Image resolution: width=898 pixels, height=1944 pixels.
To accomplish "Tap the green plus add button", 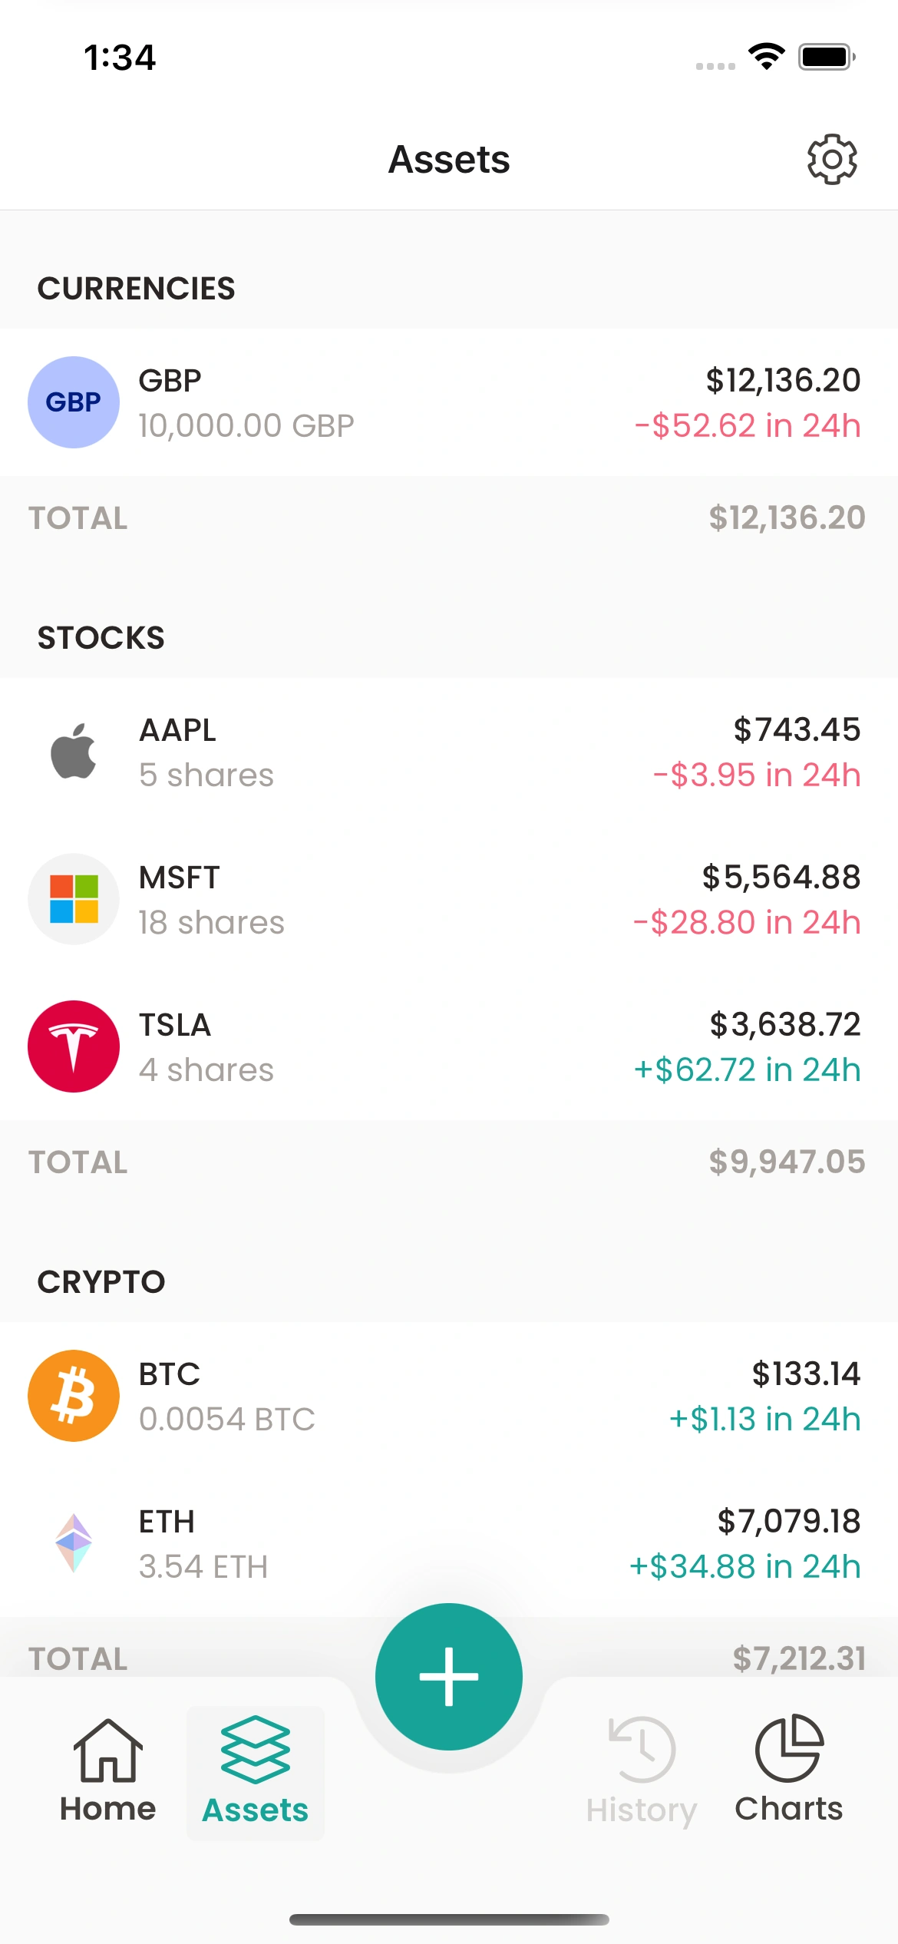I will tap(449, 1677).
